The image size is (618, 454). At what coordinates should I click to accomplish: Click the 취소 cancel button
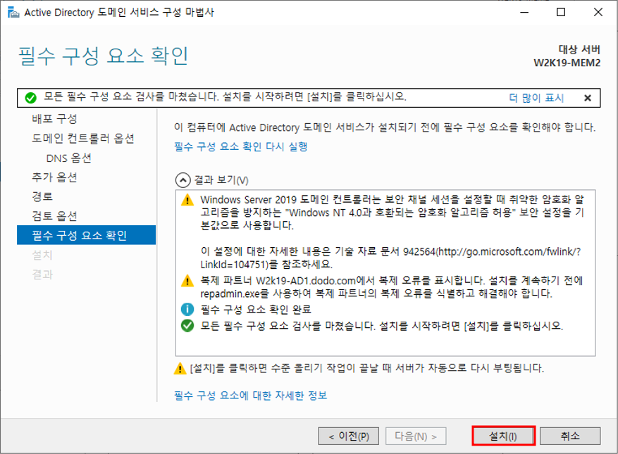pos(570,436)
